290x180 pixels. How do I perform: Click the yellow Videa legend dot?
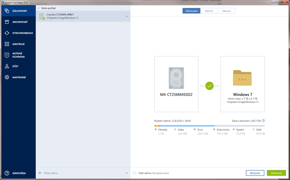(x=175, y=129)
